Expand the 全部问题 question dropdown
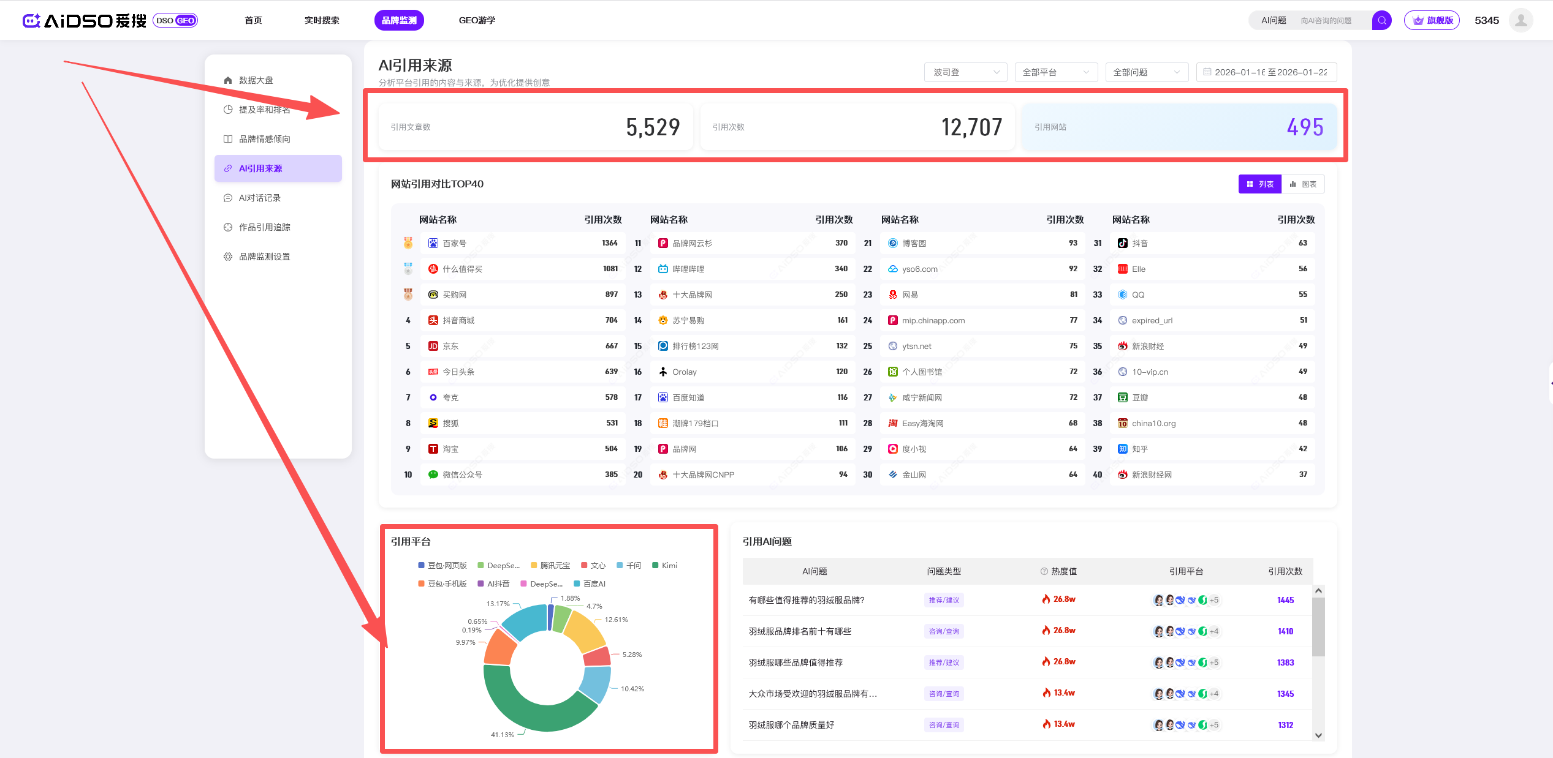Viewport: 1553px width, 758px height. tap(1146, 72)
